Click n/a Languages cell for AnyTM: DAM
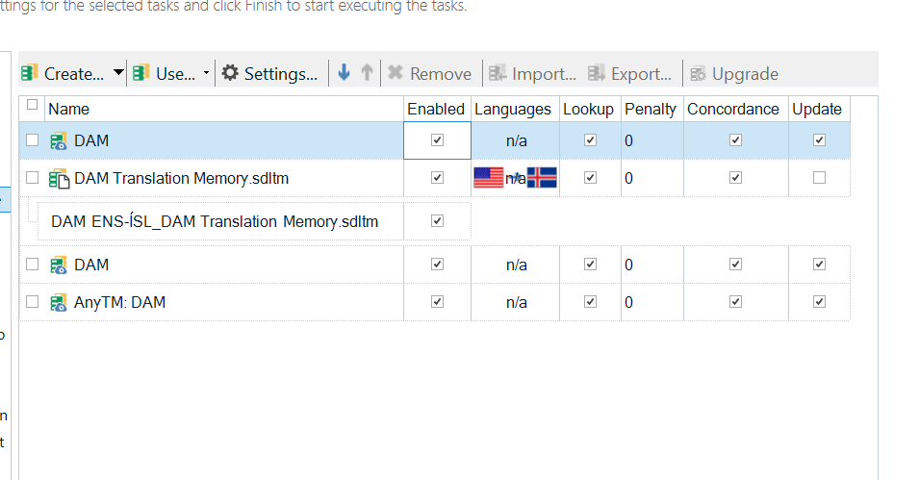This screenshot has width=919, height=480. point(517,302)
